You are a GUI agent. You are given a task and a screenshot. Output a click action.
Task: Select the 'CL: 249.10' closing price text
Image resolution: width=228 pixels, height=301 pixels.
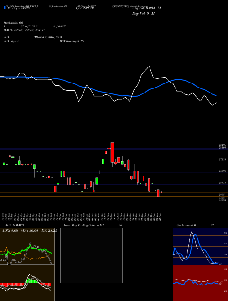[85, 8]
